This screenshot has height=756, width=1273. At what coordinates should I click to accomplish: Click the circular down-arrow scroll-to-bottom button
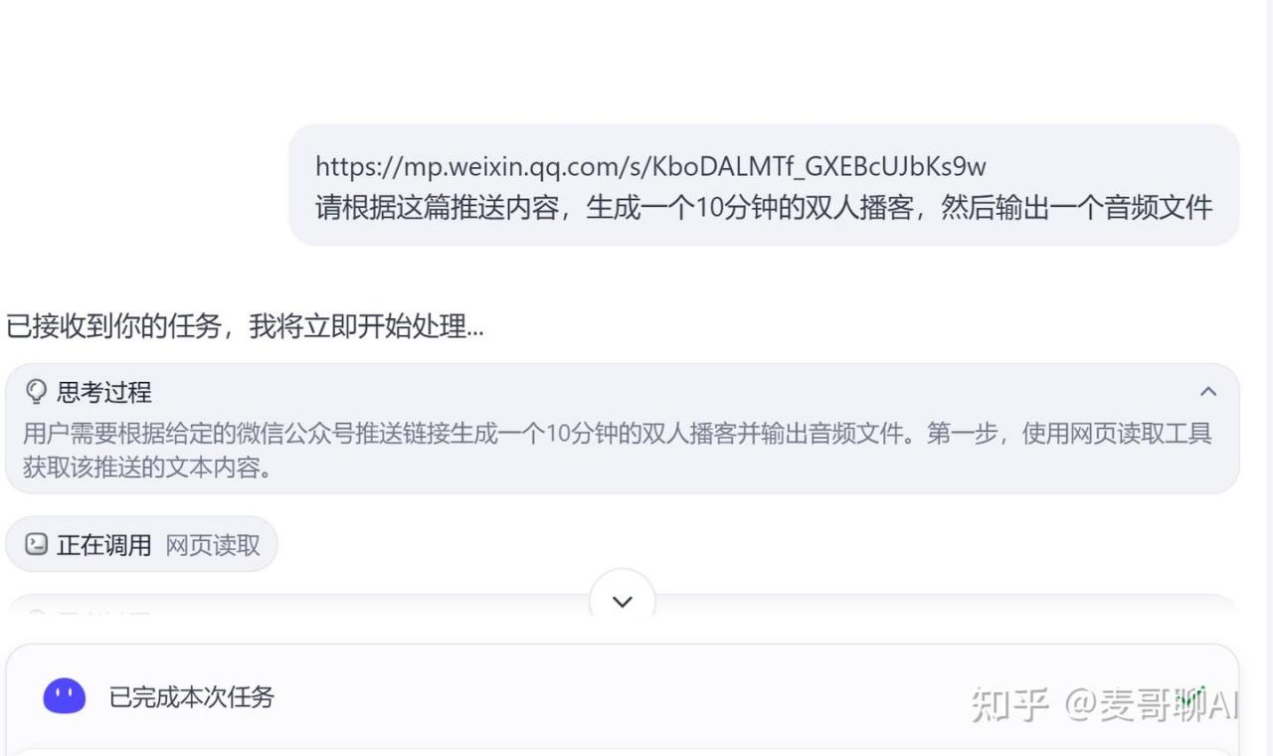click(x=623, y=601)
